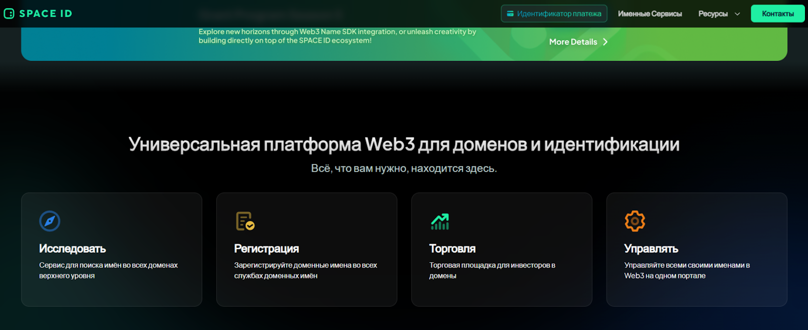The height and width of the screenshot is (330, 808).
Task: Open Идентификатор платежа button
Action: click(x=554, y=14)
